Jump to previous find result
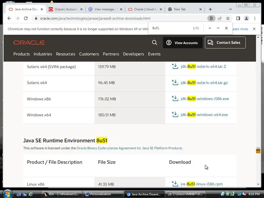The height and width of the screenshot is (198, 264). tap(210, 28)
